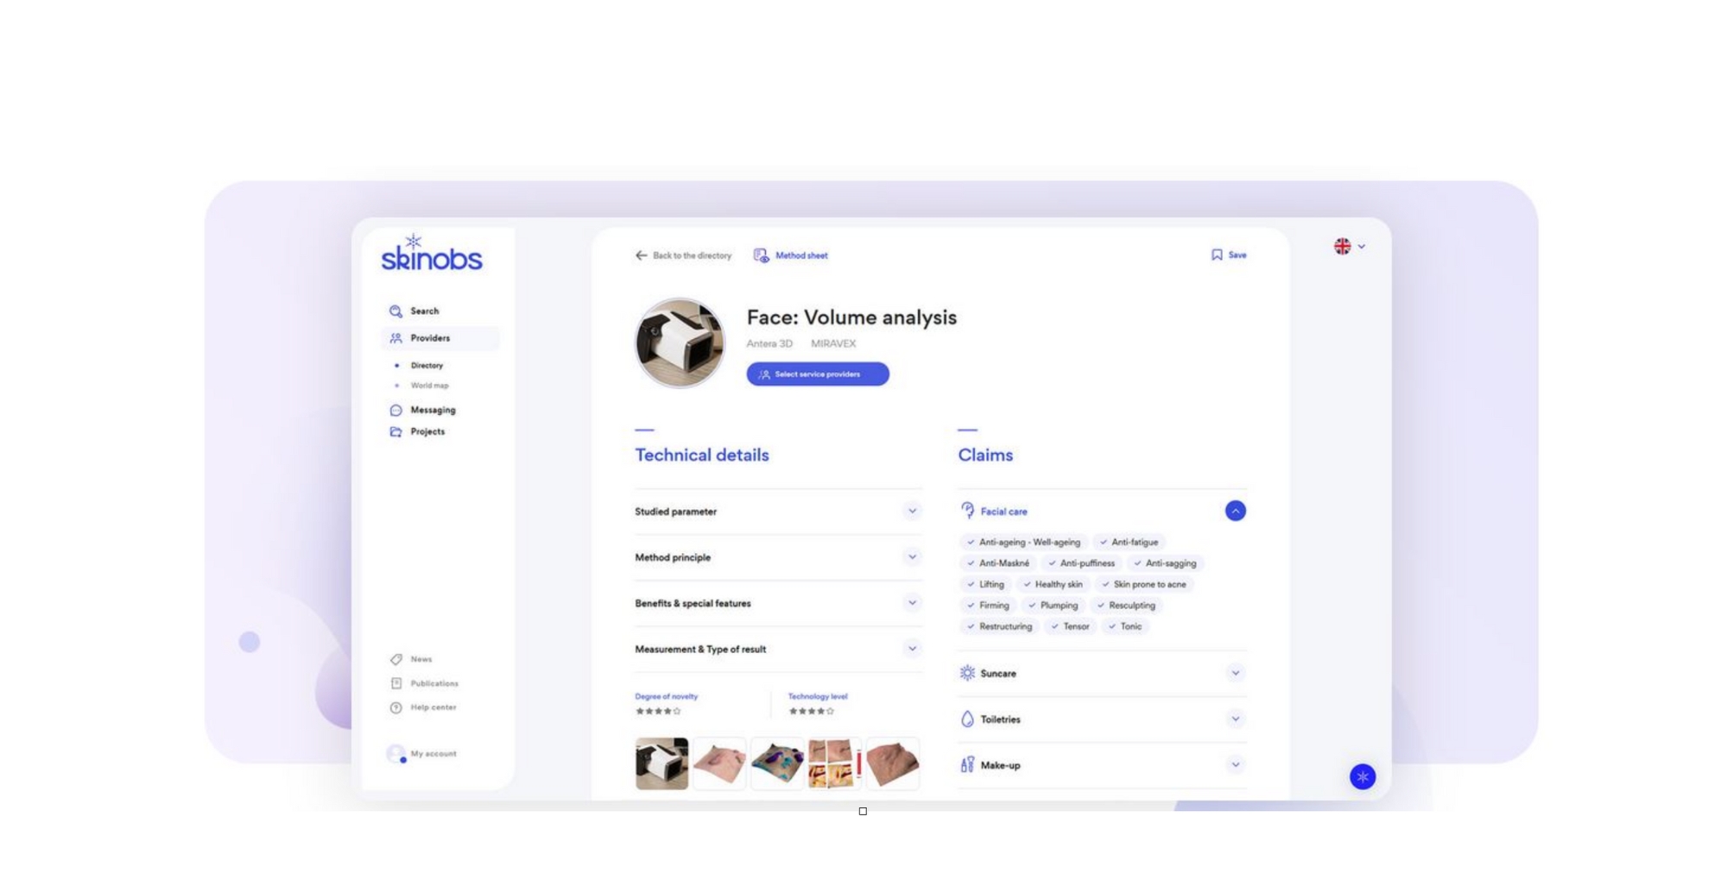
Task: Click the Make-up bottles icon
Action: 967,764
